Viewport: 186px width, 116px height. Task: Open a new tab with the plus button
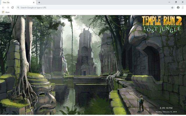coord(39,2)
